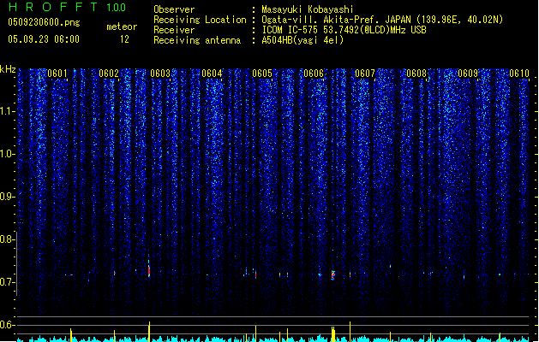Click the 0603 time marker
This screenshot has height=342, width=539.
point(160,74)
